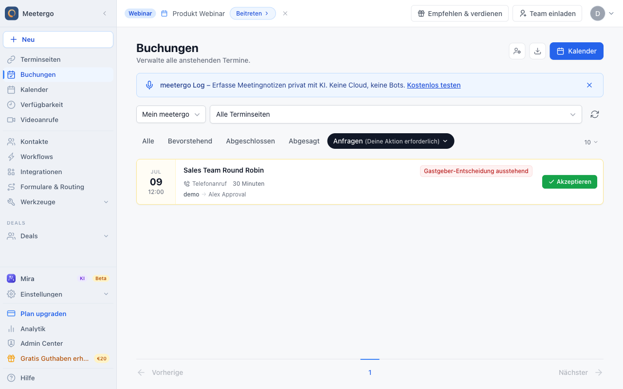Open the Sales Team Round Robin booking

tap(223, 170)
